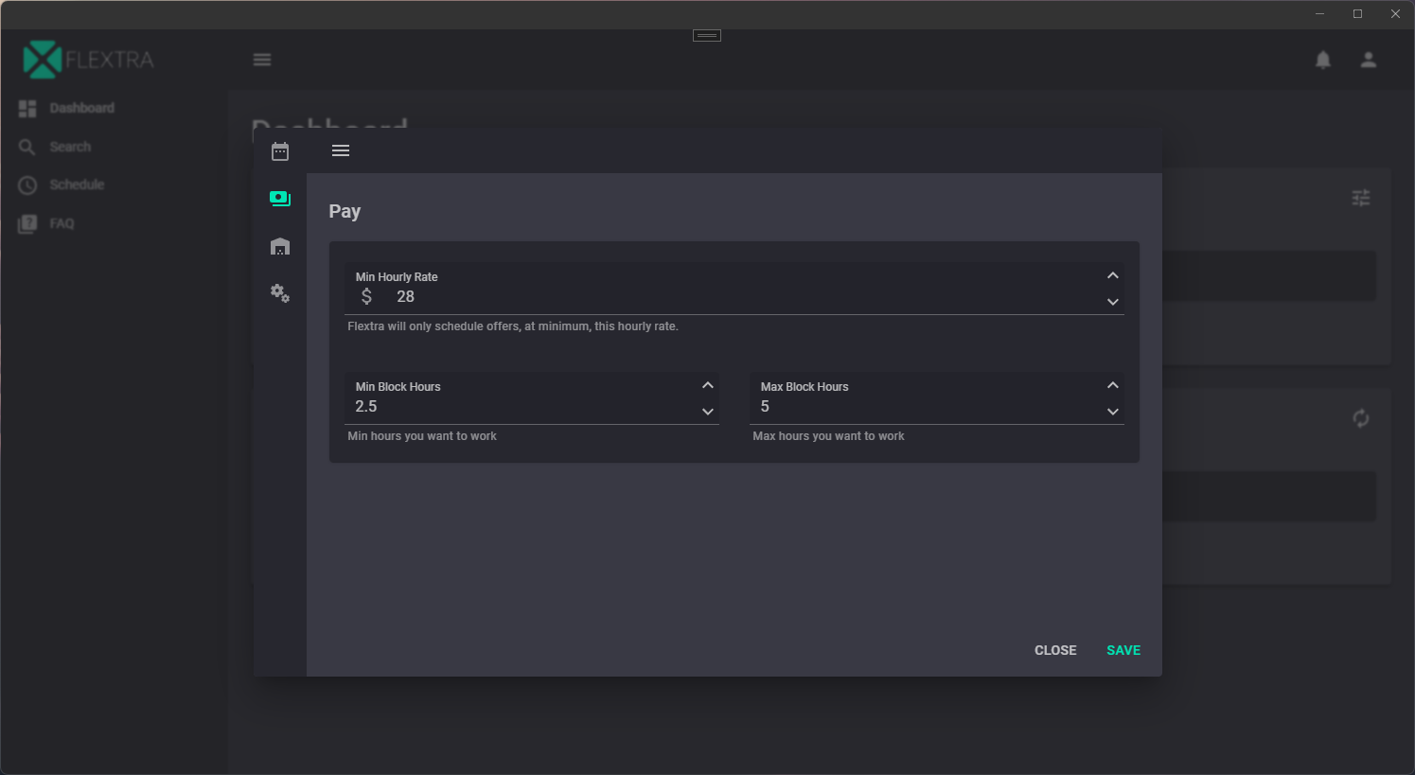Increase the Min Block Hours value
This screenshot has width=1415, height=775.
coord(708,385)
